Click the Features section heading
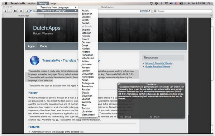The image size is (215, 136). (34, 127)
